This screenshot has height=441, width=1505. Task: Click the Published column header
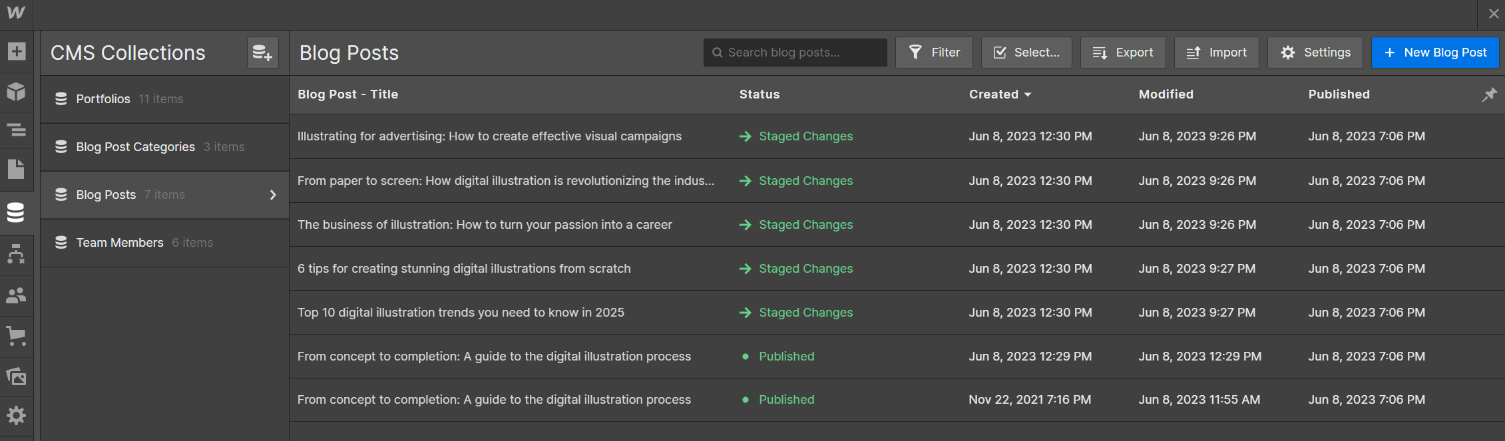(1339, 94)
